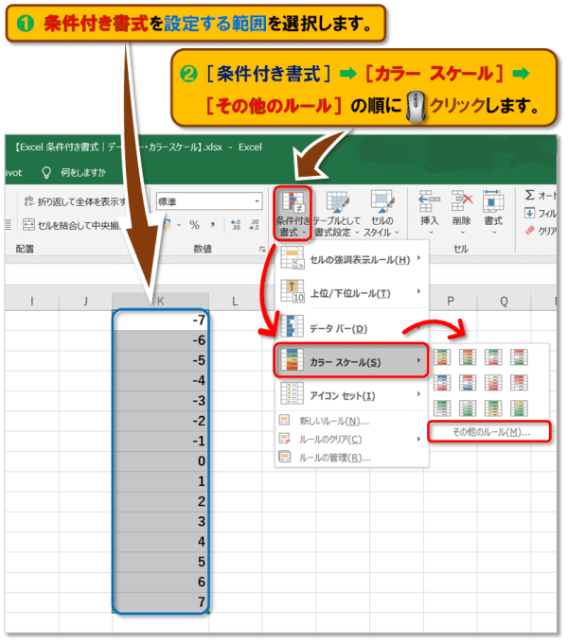Select column header J
This screenshot has height=642, width=568.
(85, 302)
